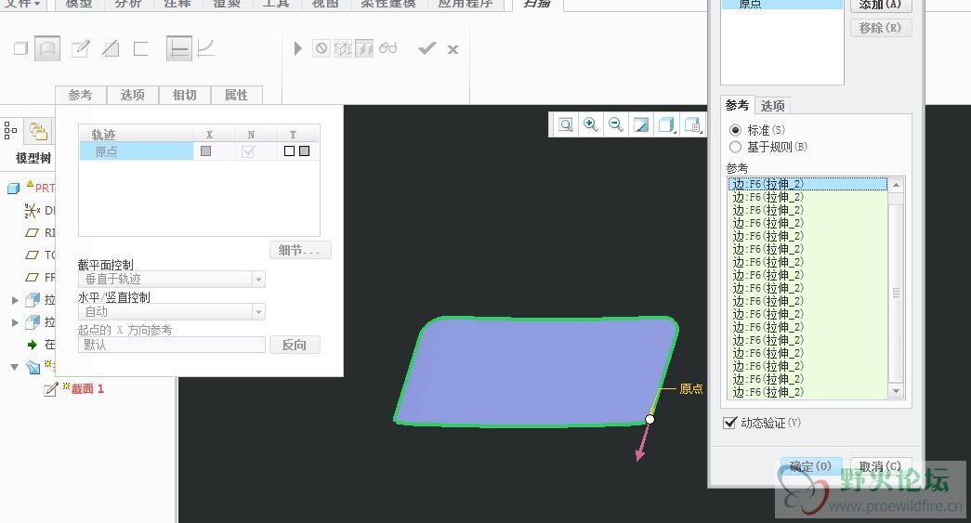
Task: Uncheck the 动态验证(V) checkbox
Action: coord(730,423)
